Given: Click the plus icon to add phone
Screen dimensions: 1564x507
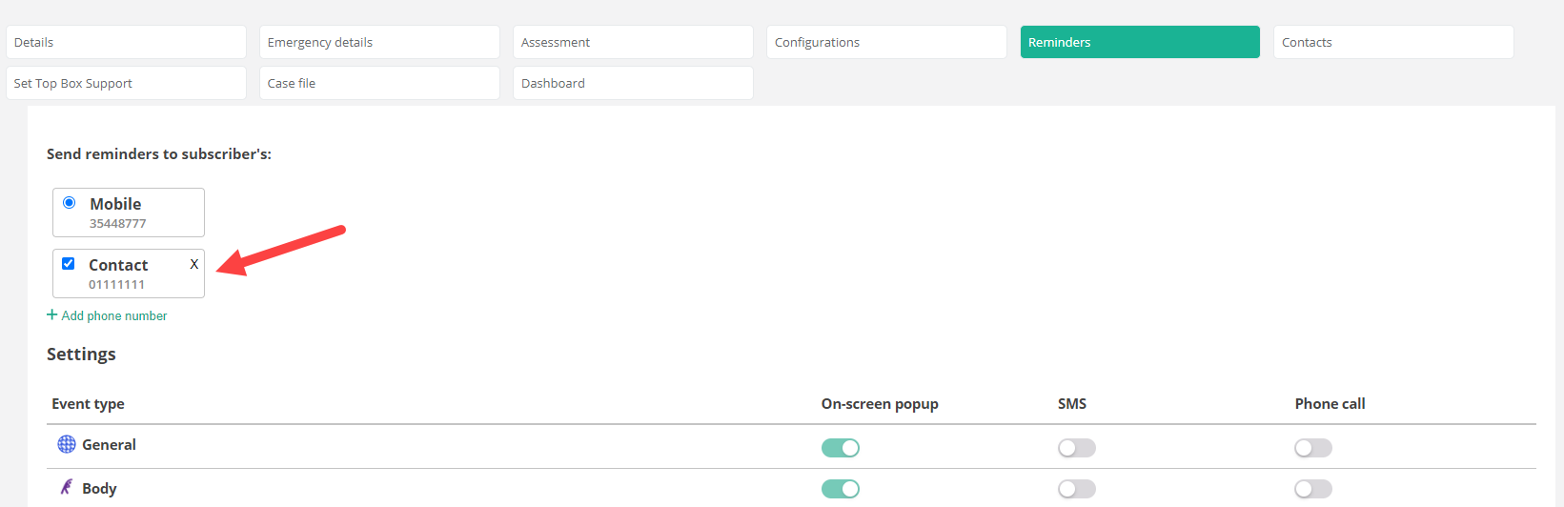Looking at the screenshot, I should [x=52, y=314].
